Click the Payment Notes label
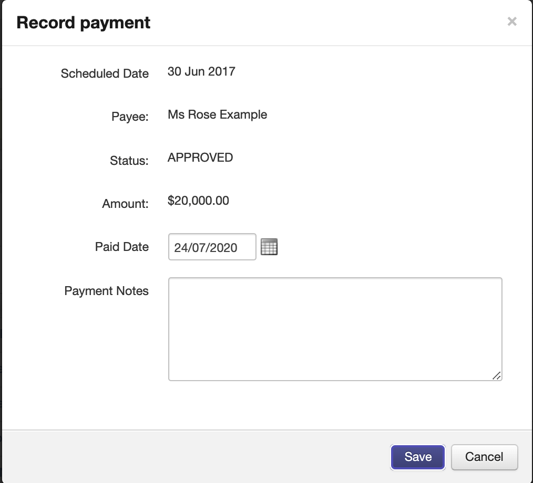Viewport: 533px width, 483px height. click(106, 291)
